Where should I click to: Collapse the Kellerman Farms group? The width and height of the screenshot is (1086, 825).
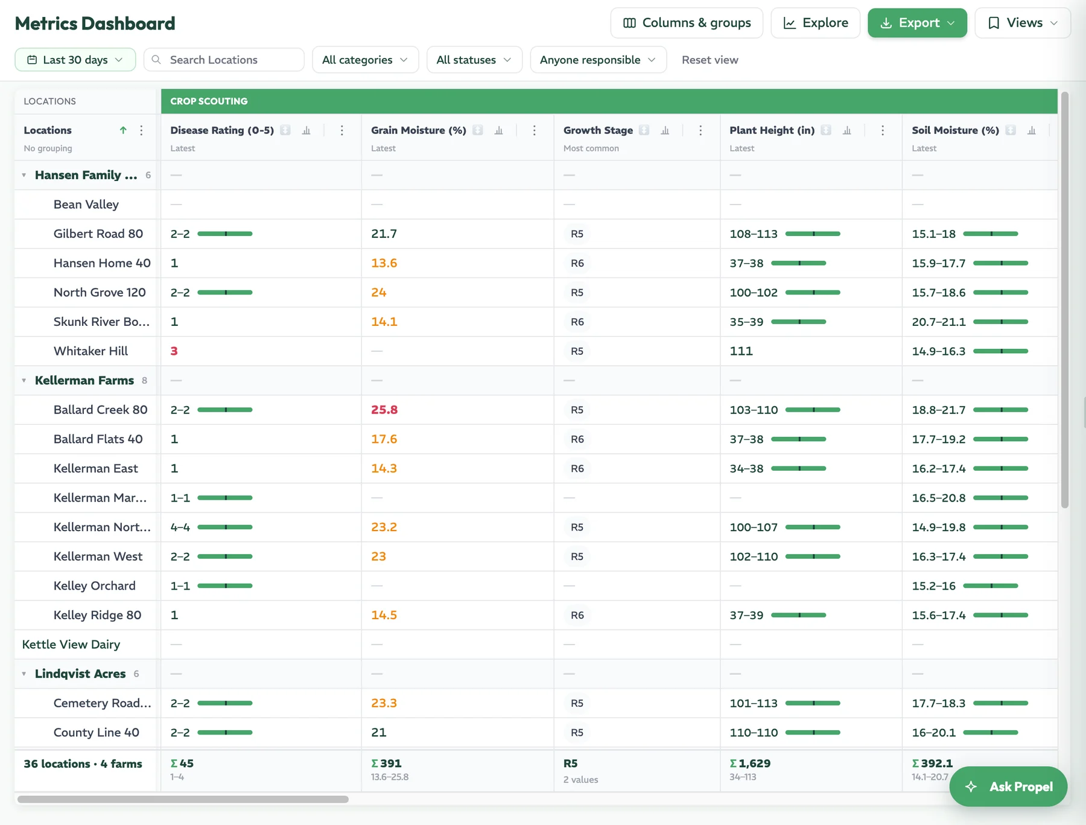(x=24, y=381)
